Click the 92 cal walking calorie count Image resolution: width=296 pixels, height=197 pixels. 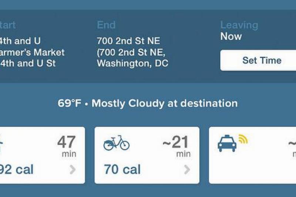pyautogui.click(x=17, y=170)
